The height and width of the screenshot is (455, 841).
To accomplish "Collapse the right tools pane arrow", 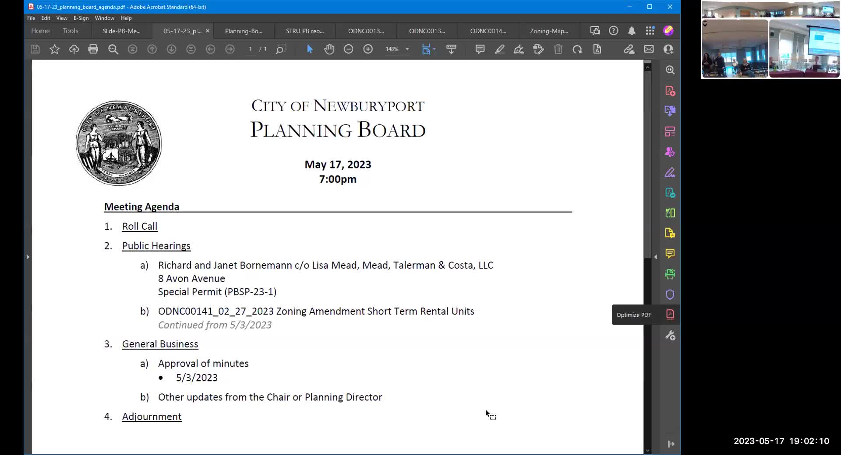I will pos(656,257).
